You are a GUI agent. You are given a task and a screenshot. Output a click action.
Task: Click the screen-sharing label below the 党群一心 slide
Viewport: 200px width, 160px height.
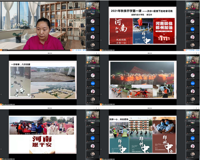click(109, 159)
